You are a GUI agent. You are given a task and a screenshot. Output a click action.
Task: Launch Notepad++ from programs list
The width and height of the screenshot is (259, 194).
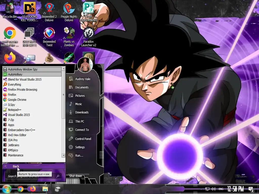(x=32, y=110)
